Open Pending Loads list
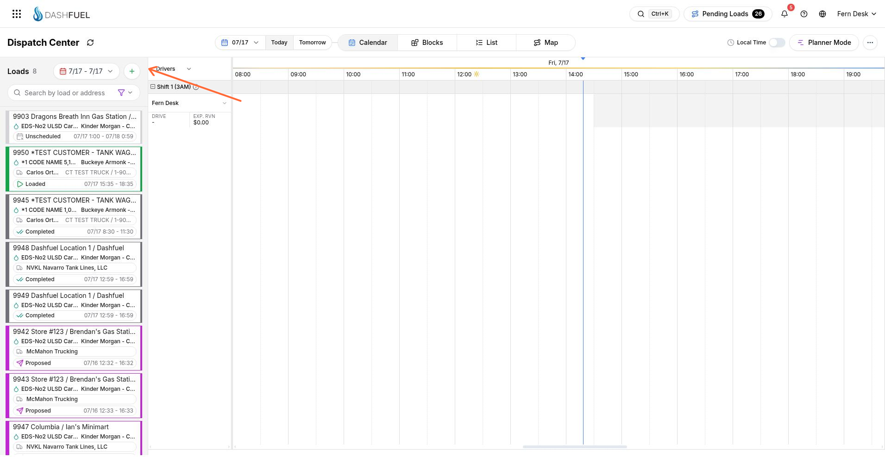This screenshot has width=885, height=457. tap(728, 14)
